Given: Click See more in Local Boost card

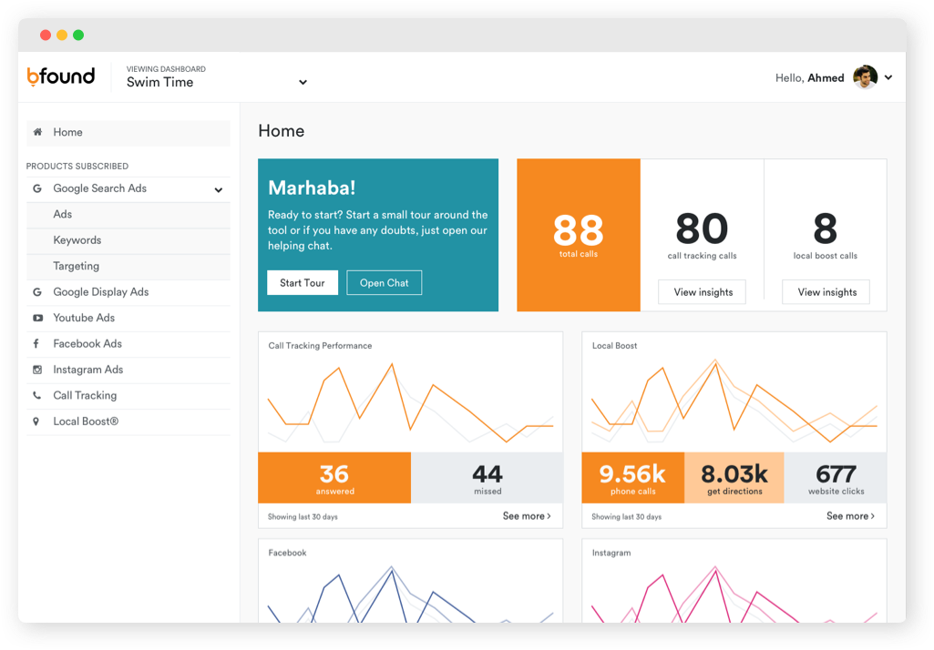Looking at the screenshot, I should (x=850, y=516).
